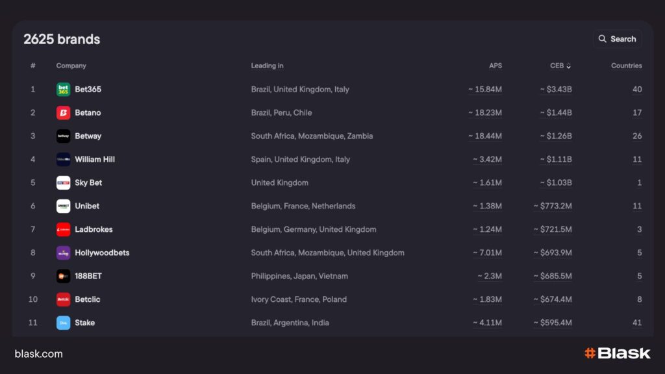Click Stake's countries count 41
The width and height of the screenshot is (665, 374).
(636, 323)
